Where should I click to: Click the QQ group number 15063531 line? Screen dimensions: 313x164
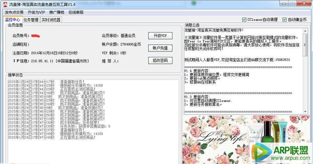(x=237, y=60)
